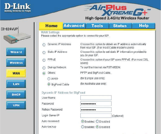Viewport: 161px width, 134px height.
Task: Click the yellow WAN sidebar button
Action: click(x=16, y=73)
